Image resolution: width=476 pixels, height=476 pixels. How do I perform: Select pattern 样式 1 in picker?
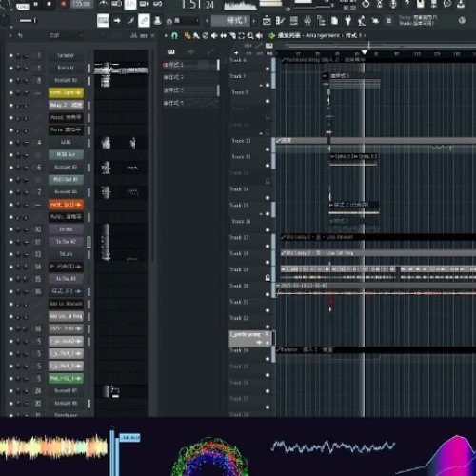pos(190,65)
